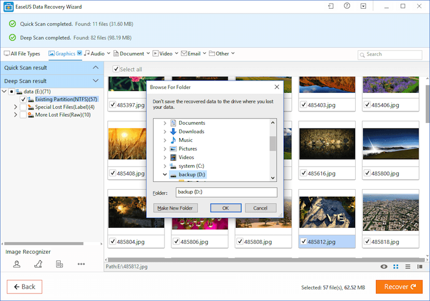
Task: Collapse the Quick Scan result section
Action: (x=95, y=68)
